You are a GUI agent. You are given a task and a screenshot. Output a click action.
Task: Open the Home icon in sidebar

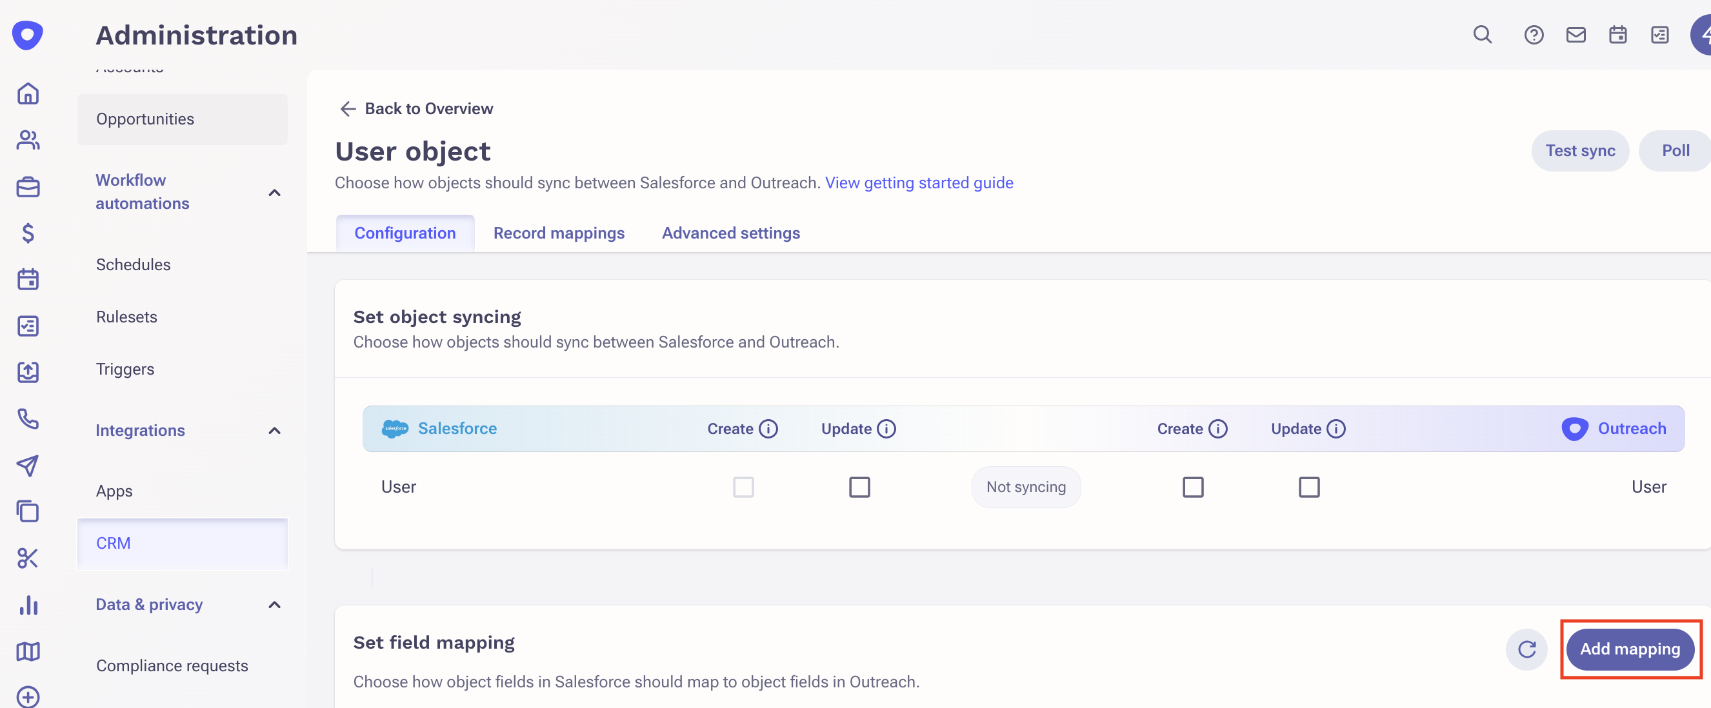tap(28, 93)
